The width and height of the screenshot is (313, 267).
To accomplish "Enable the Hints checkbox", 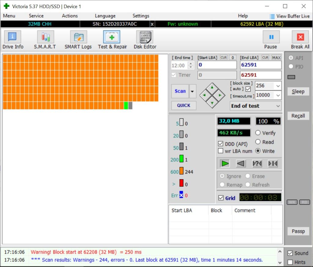I will click(290, 262).
